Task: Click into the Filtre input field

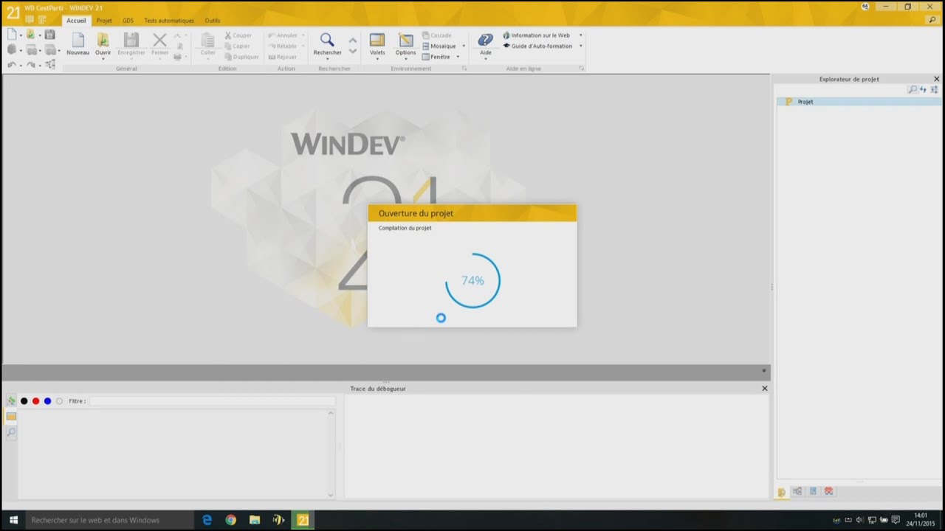Action: (212, 401)
